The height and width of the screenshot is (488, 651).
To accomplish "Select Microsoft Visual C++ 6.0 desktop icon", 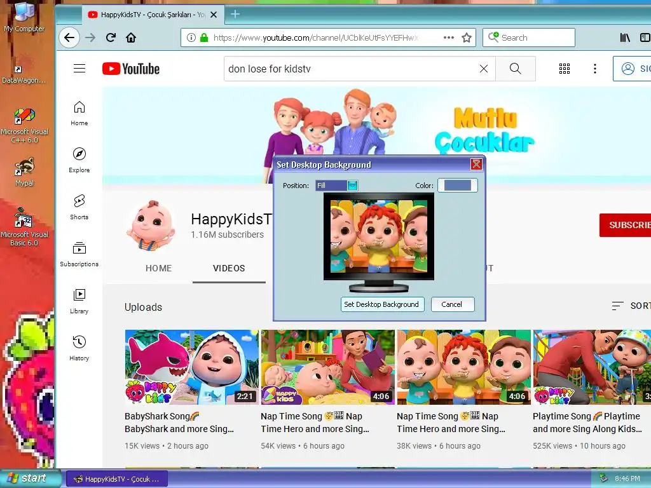I will click(x=25, y=125).
